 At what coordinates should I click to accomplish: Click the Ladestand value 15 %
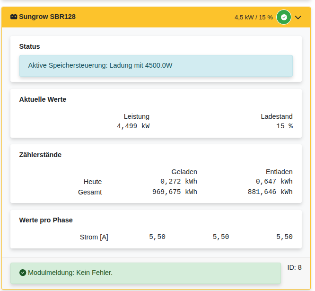click(284, 126)
